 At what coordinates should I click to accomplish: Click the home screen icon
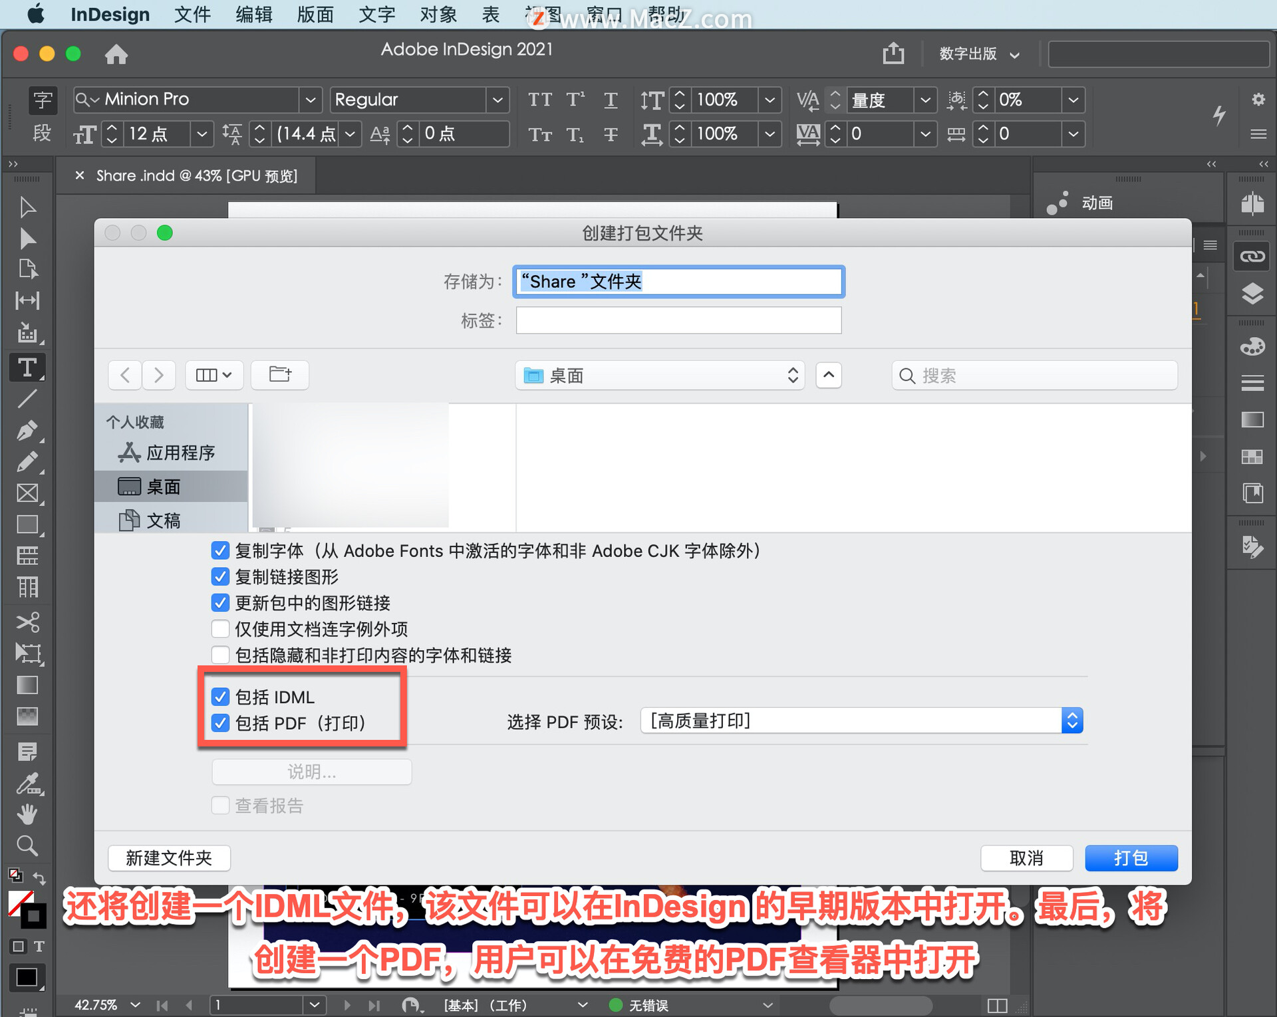pyautogui.click(x=116, y=54)
